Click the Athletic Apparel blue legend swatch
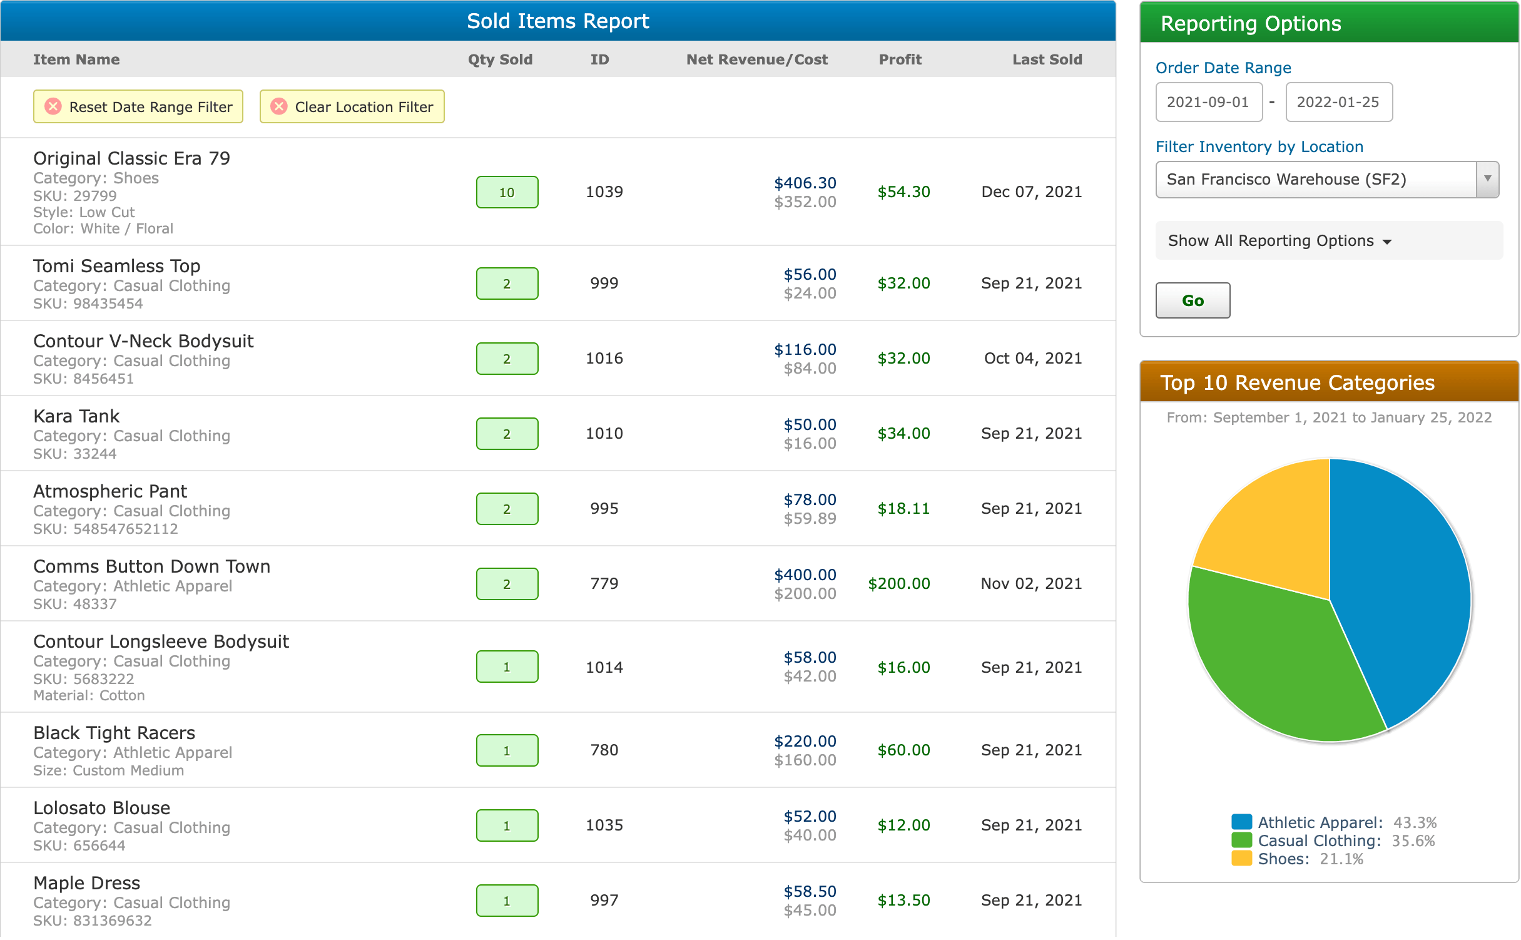The width and height of the screenshot is (1521, 940). pos(1241,822)
